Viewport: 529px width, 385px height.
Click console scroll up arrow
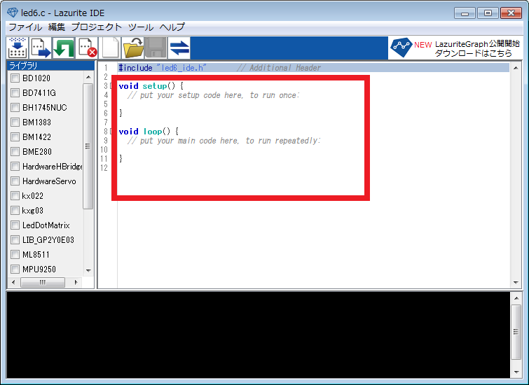click(x=516, y=298)
